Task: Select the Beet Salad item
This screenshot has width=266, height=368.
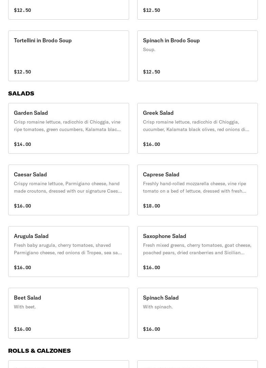Action: pyautogui.click(x=68, y=313)
